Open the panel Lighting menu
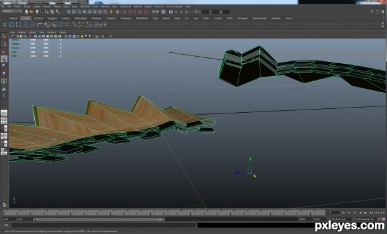Viewport: 387px width, 234px height. click(32, 32)
